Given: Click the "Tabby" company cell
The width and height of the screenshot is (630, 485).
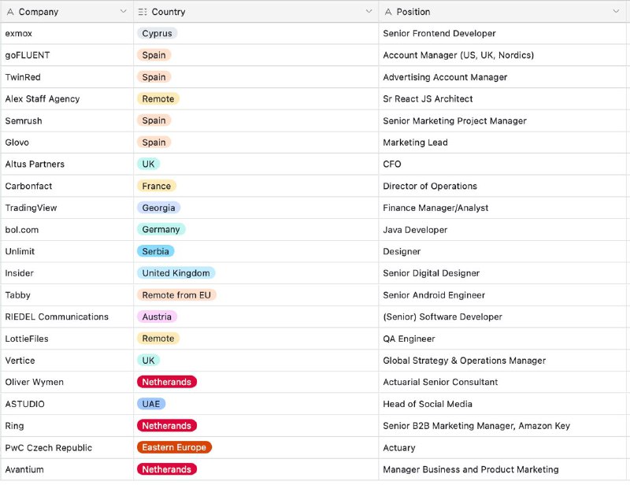Looking at the screenshot, I should pyautogui.click(x=67, y=295).
